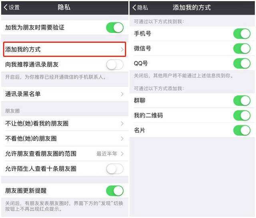Go back to 隐私 from 添加我的方式 page
Viewport: 256px width, 218px height.
click(x=140, y=8)
